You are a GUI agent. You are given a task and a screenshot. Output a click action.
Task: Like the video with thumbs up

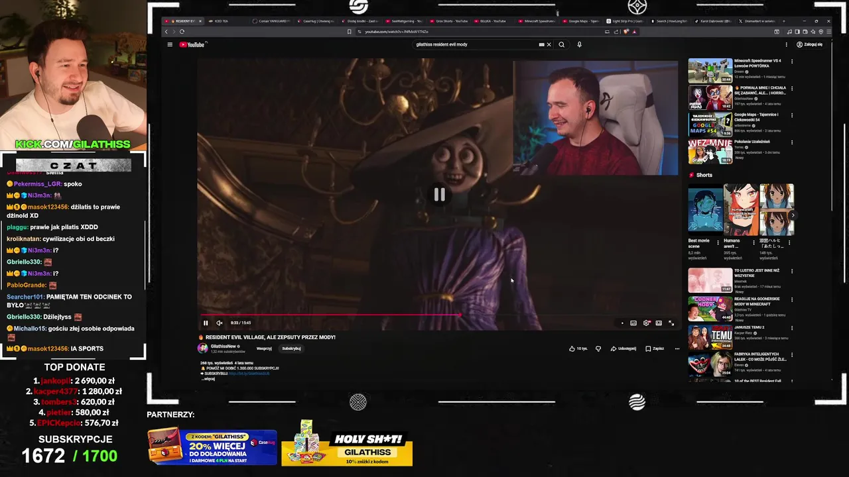tap(578, 348)
